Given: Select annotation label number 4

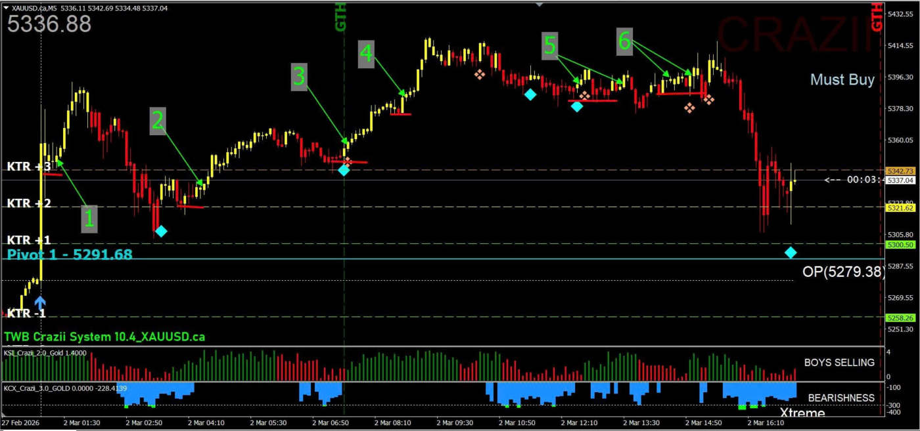Looking at the screenshot, I should tap(366, 53).
